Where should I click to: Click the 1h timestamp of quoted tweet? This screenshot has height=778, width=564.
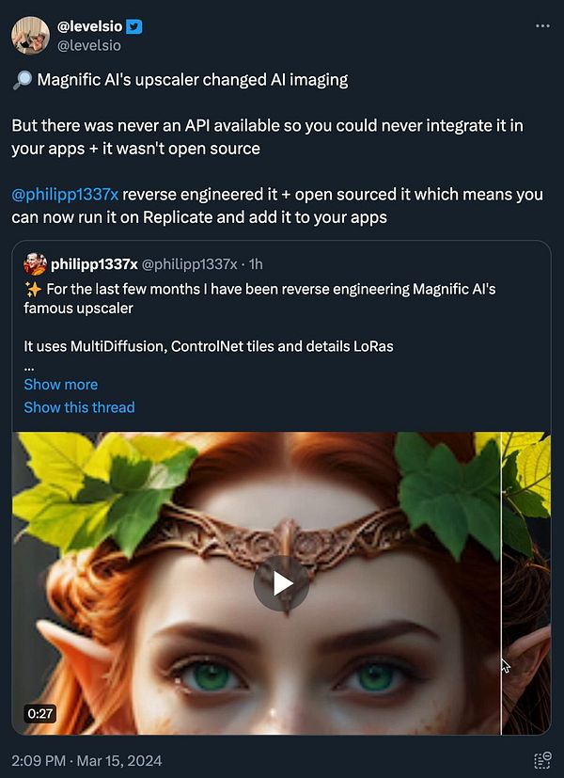[256, 263]
